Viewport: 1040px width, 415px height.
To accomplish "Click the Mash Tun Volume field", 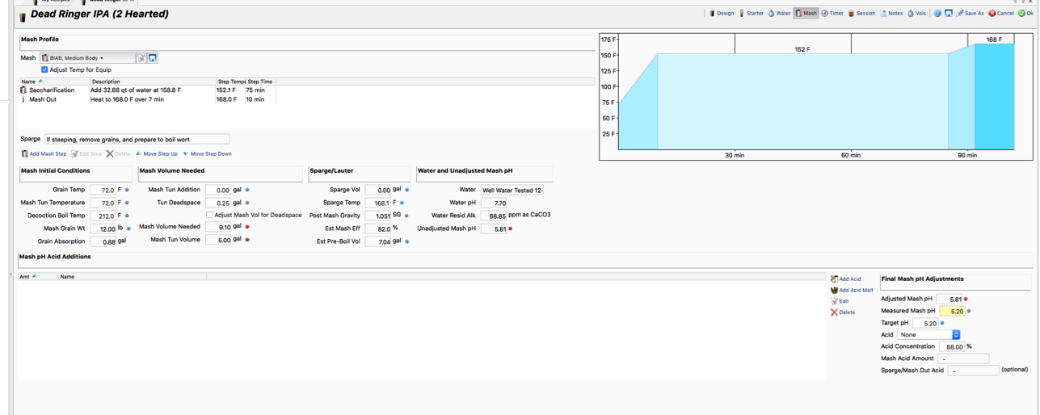I will click(218, 241).
